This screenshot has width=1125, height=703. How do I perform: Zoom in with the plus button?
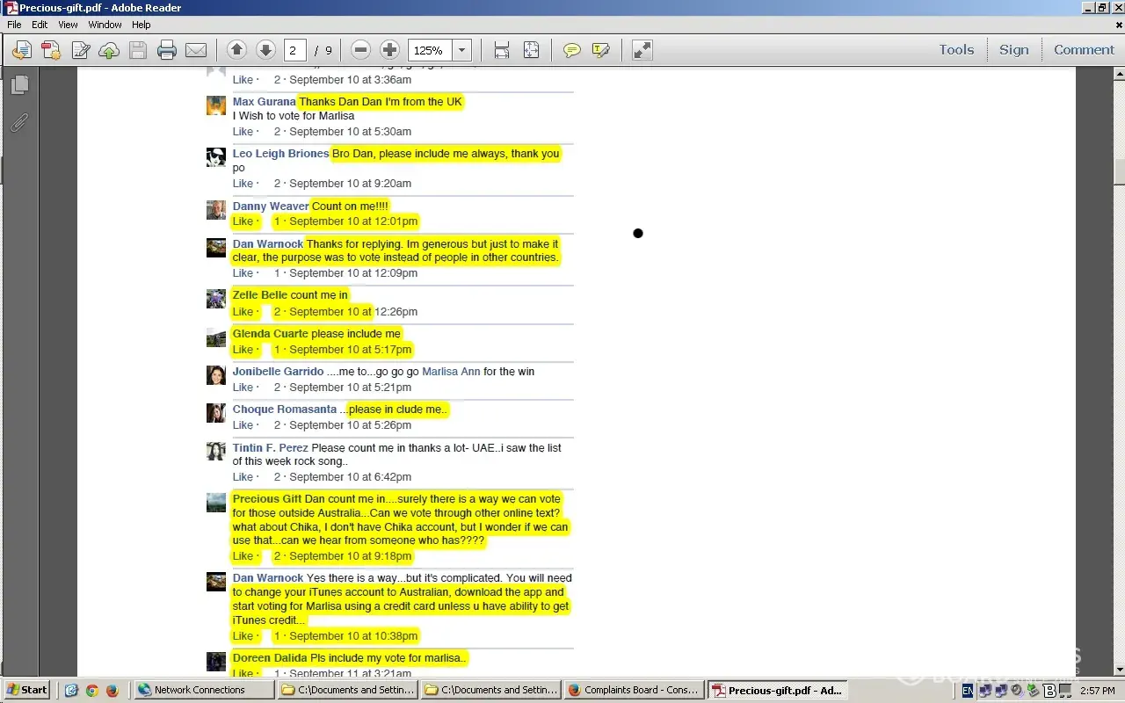[x=390, y=50]
